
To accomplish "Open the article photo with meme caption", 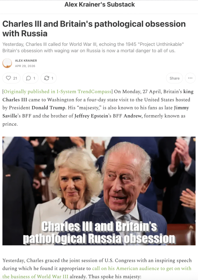I will 99,191.
